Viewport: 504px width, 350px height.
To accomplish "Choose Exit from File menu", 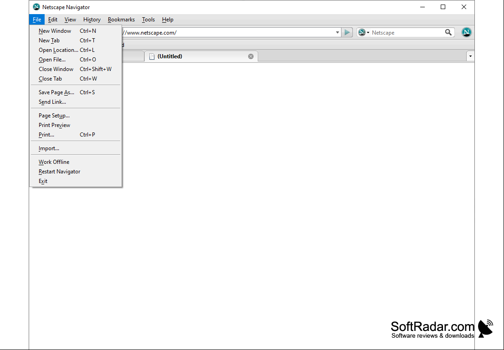I will tap(76, 181).
